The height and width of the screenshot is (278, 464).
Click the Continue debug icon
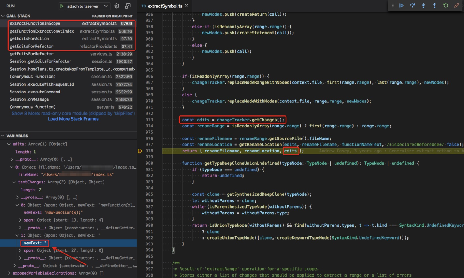402,6
